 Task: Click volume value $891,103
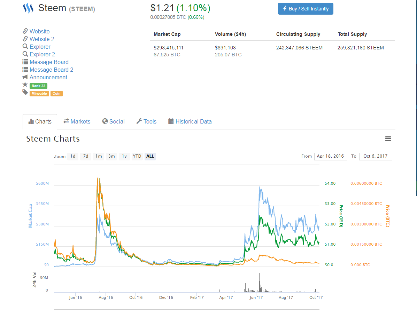click(225, 48)
